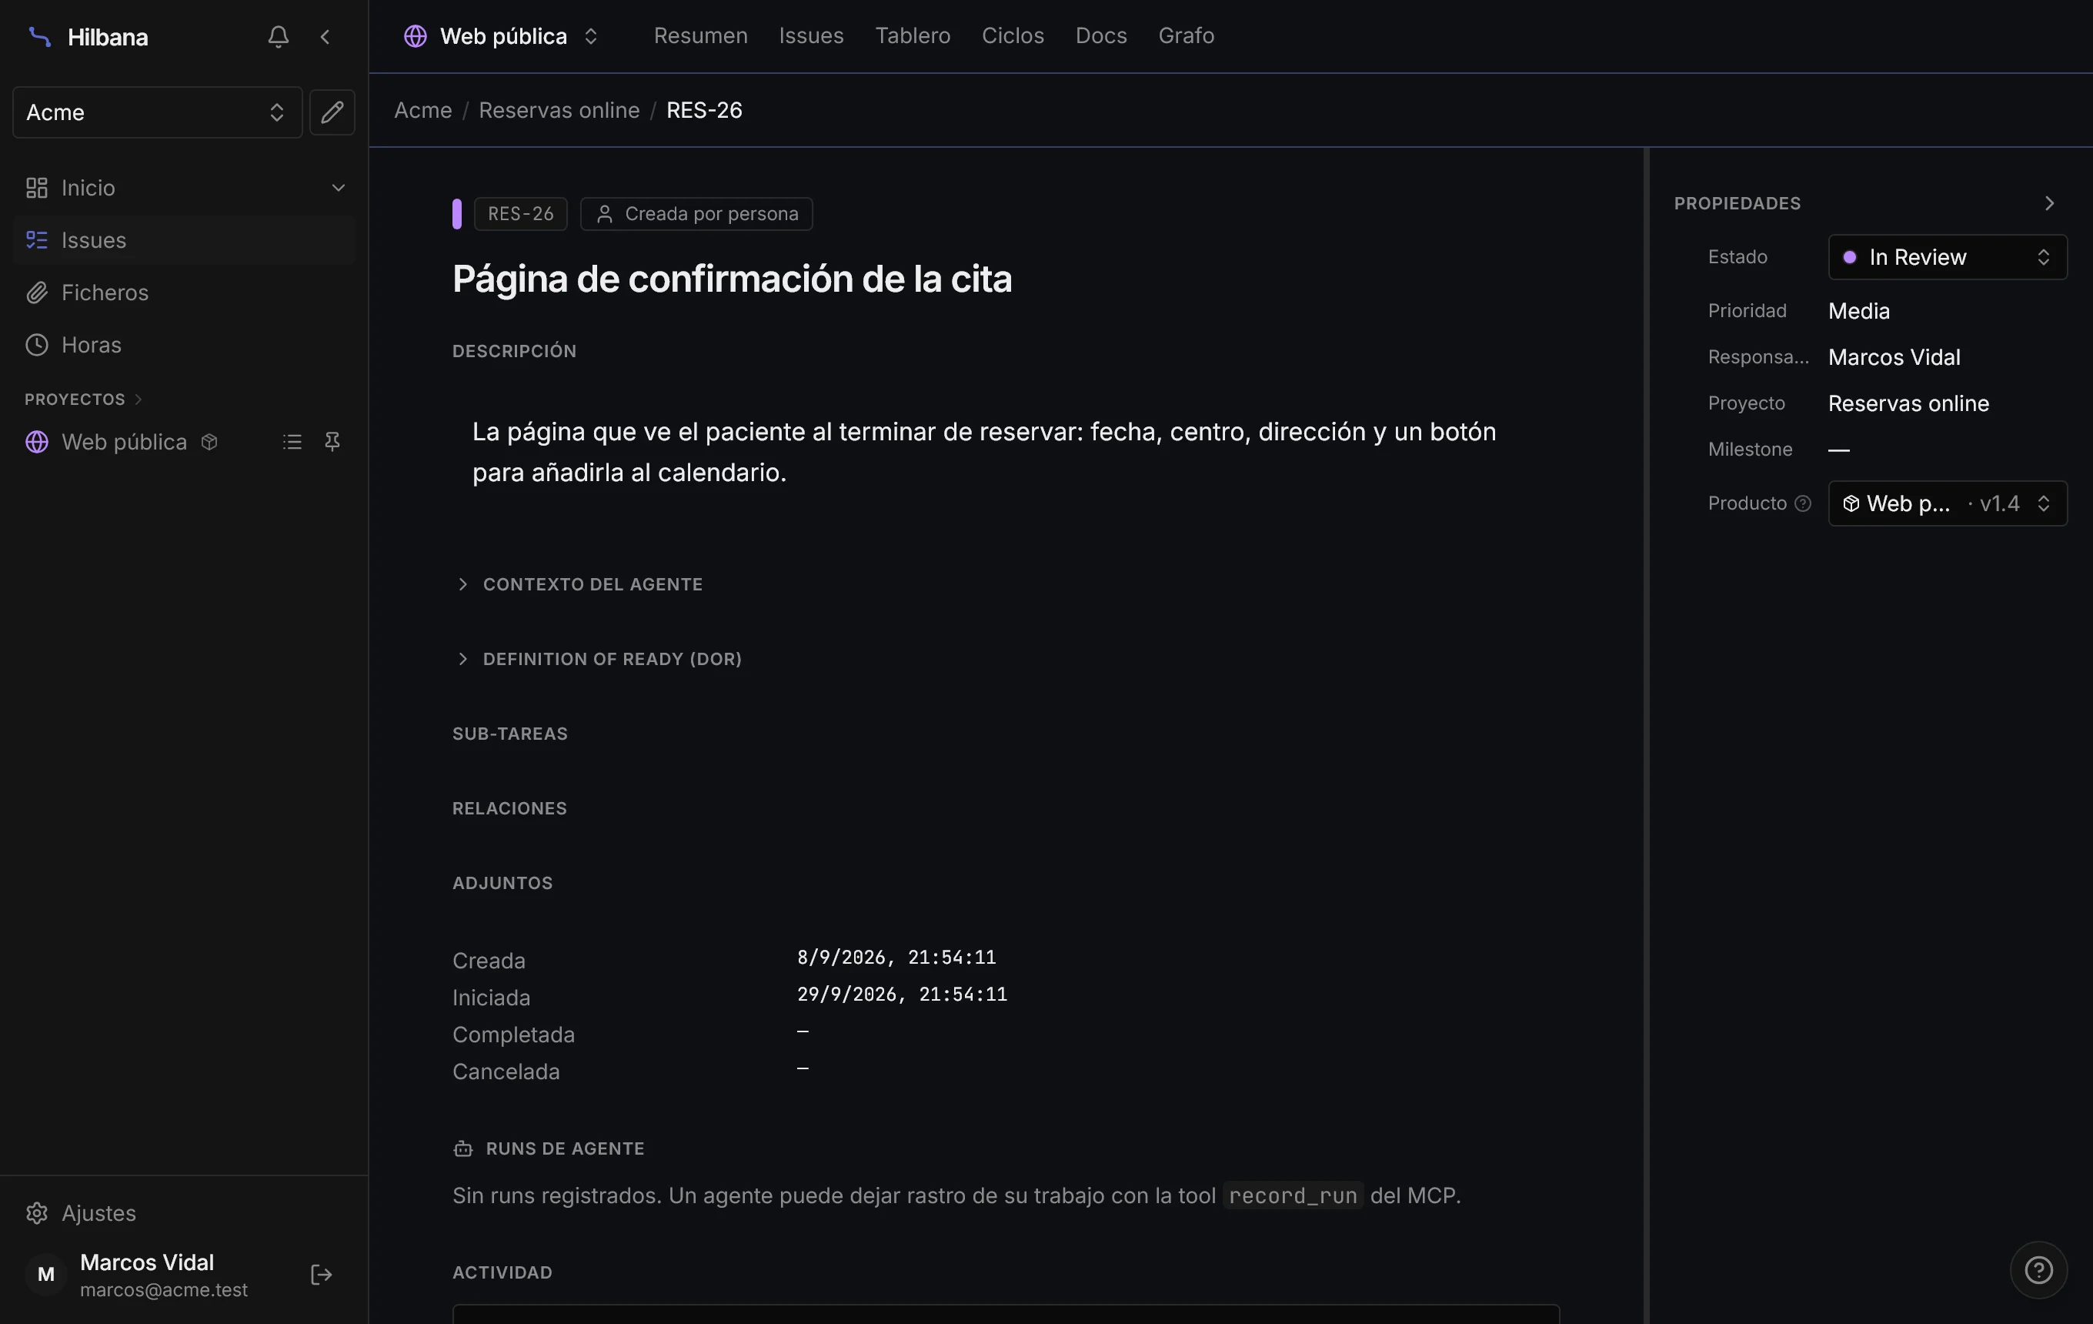2093x1324 pixels.
Task: Open Issues in the sidebar
Action: (184, 240)
